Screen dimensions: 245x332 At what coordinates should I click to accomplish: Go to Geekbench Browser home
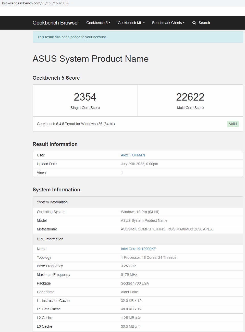pos(56,23)
